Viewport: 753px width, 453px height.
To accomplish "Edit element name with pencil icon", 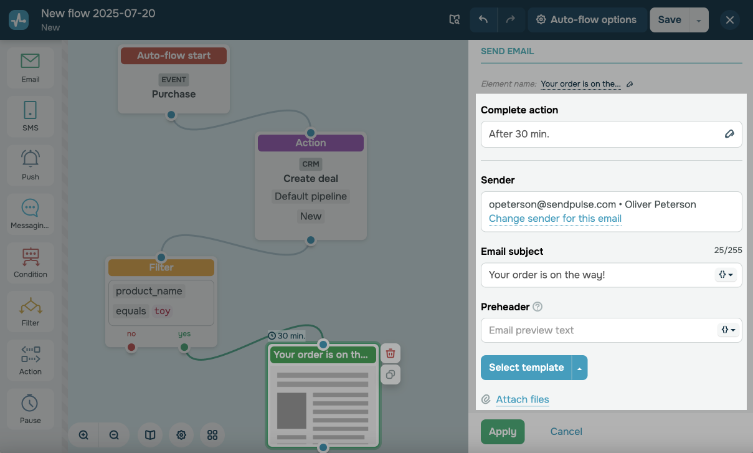I will (630, 84).
